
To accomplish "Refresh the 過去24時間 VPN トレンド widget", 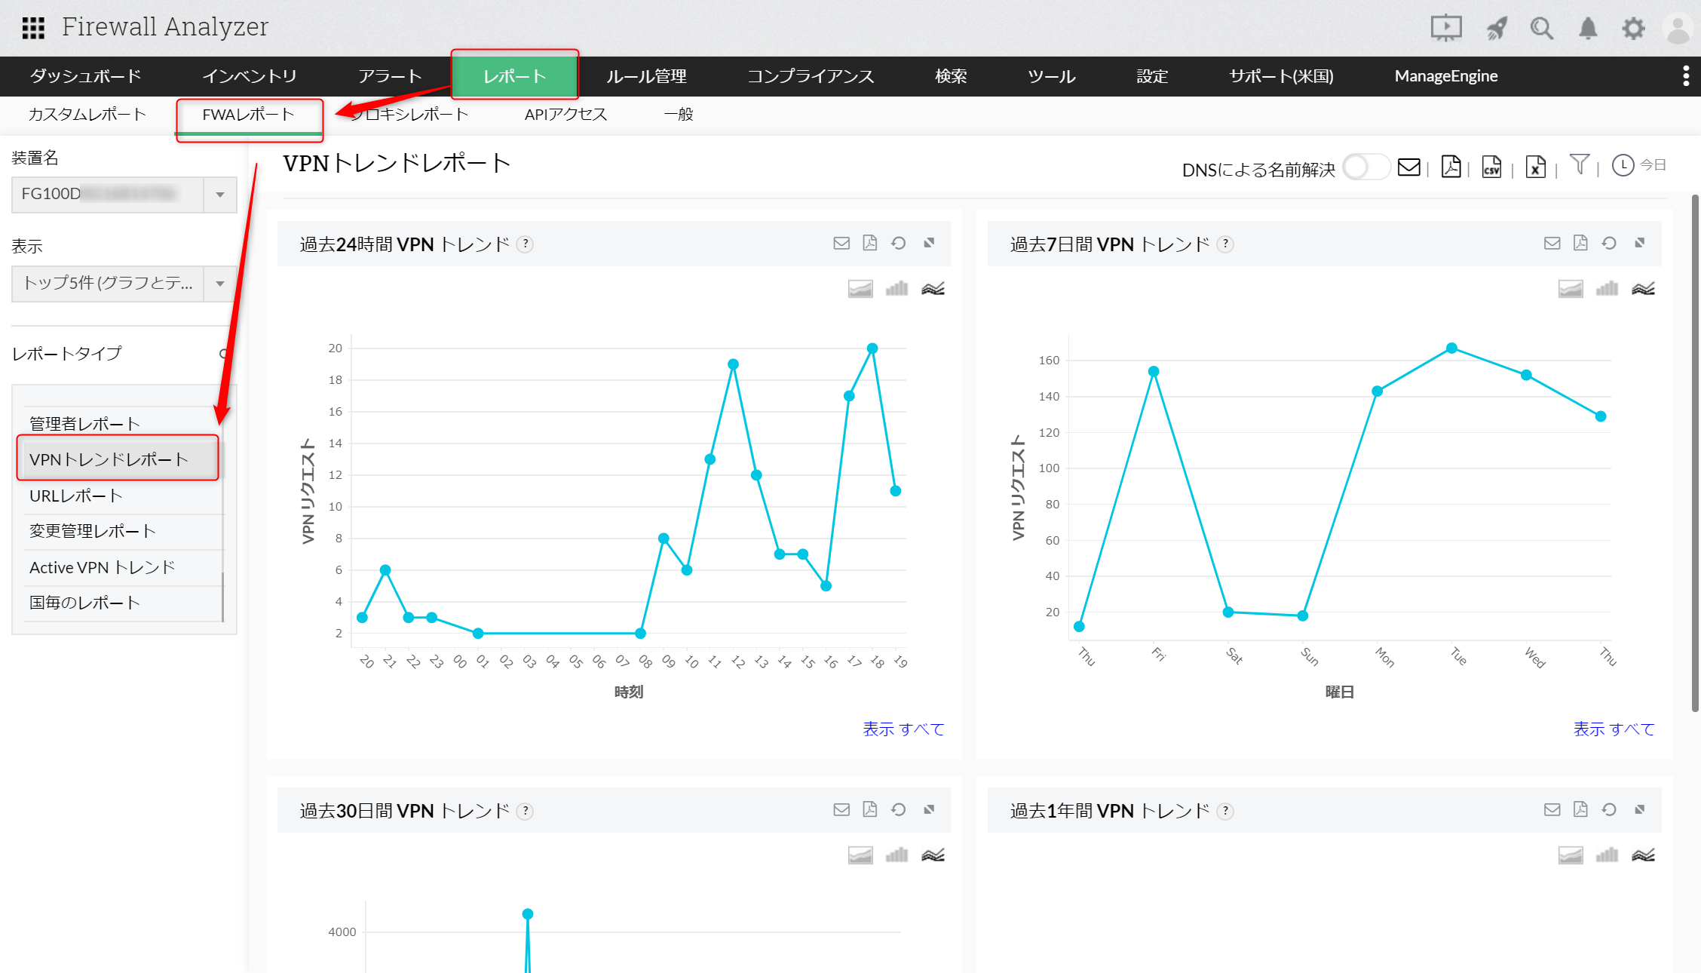I will coord(898,243).
